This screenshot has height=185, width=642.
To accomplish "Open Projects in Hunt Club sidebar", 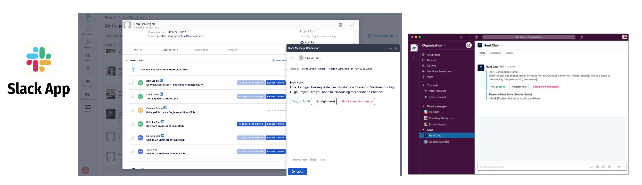I will tap(88, 31).
